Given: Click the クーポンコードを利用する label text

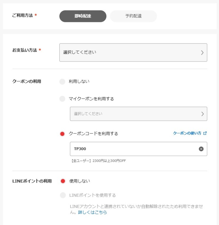Looking at the screenshot, I should click(93, 134).
